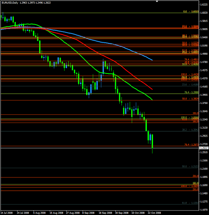Select the Fibonacci label 38.2 - 1.3042

(x=190, y=130)
